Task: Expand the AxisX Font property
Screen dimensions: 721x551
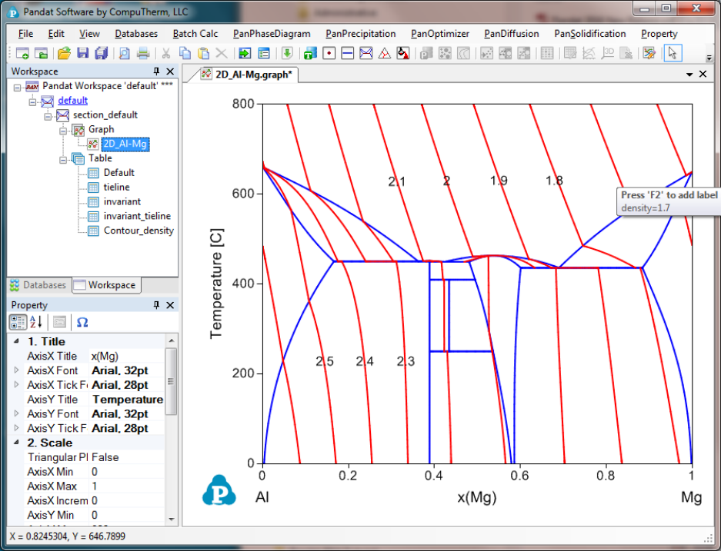Action: [17, 370]
